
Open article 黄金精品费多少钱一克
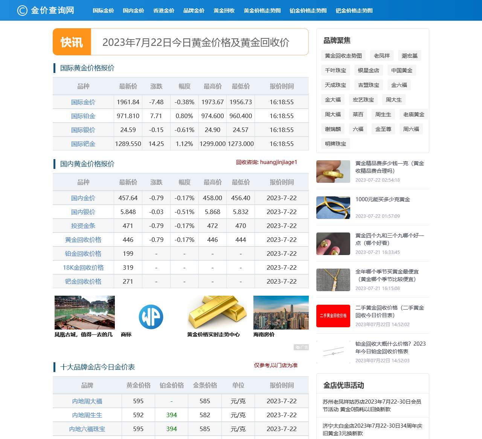point(390,167)
